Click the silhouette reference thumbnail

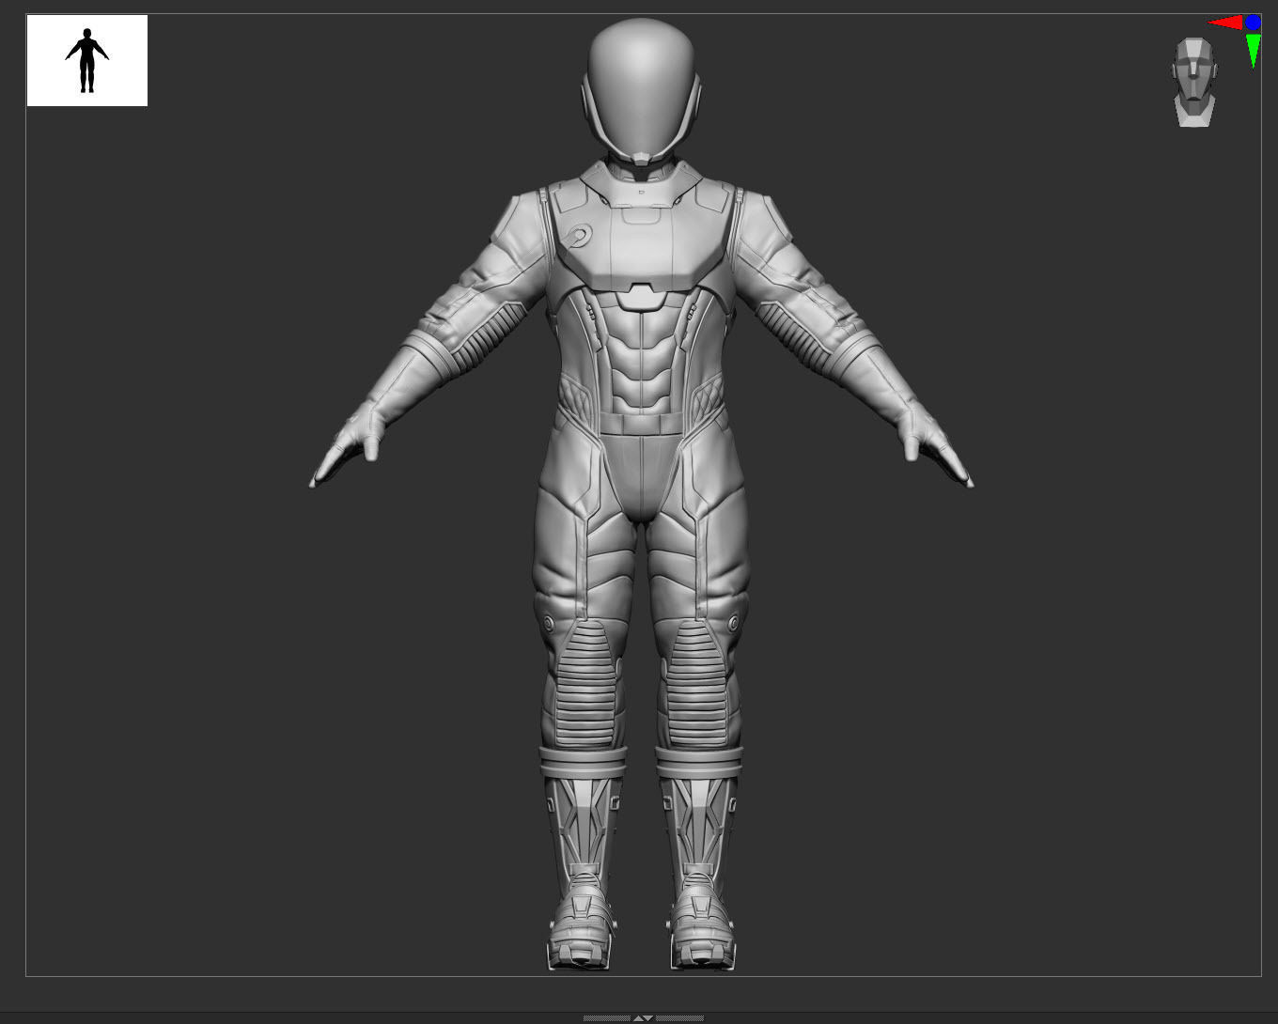[87, 60]
